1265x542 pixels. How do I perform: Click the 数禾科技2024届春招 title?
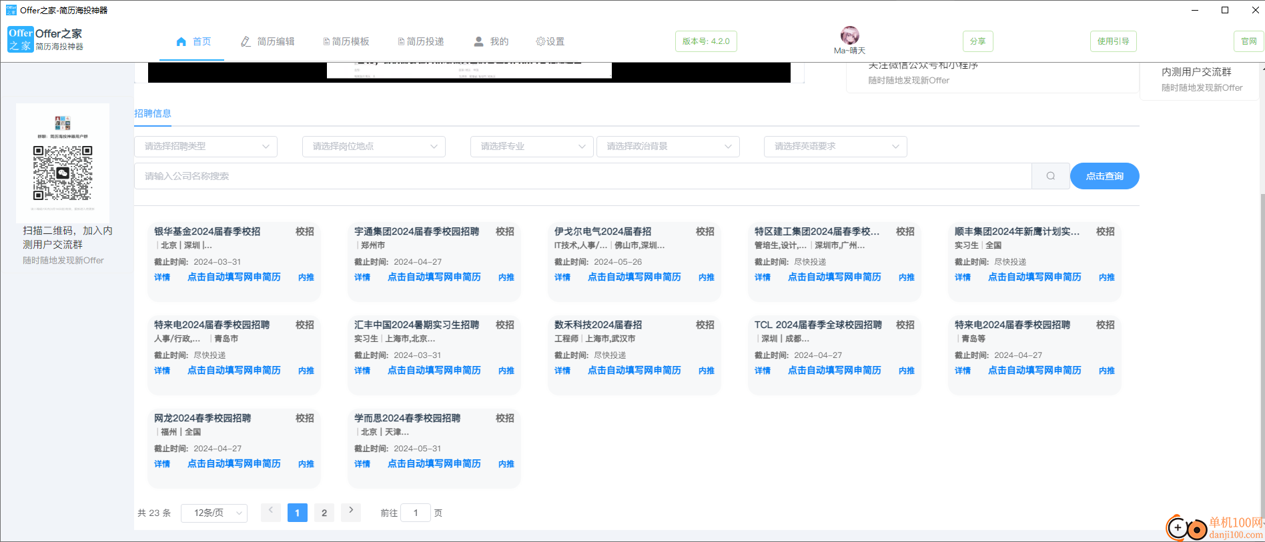coord(598,325)
